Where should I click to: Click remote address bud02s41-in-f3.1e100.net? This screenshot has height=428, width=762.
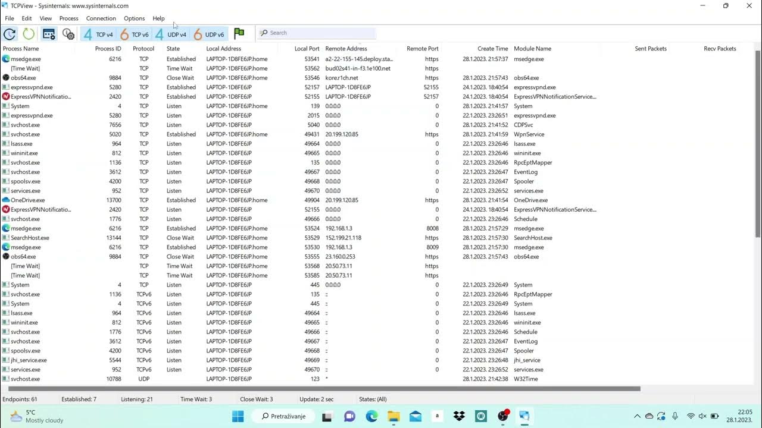point(358,68)
